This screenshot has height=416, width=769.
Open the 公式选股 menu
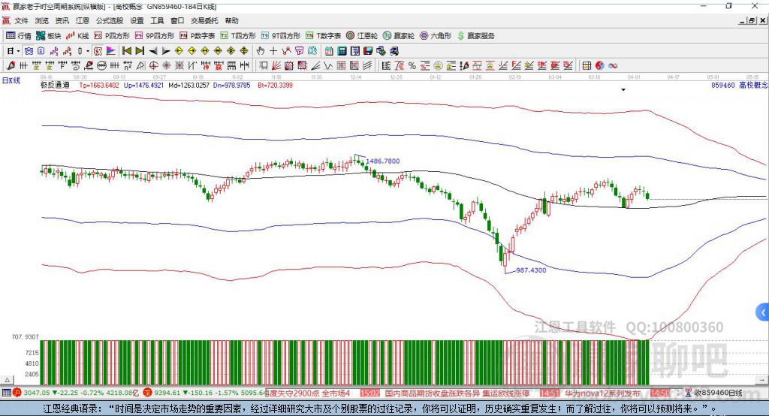[109, 21]
